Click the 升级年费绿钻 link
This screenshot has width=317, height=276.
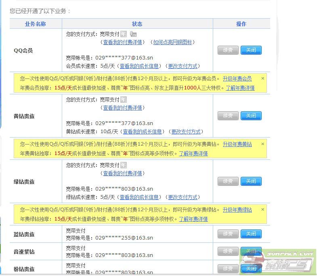pos(237,210)
